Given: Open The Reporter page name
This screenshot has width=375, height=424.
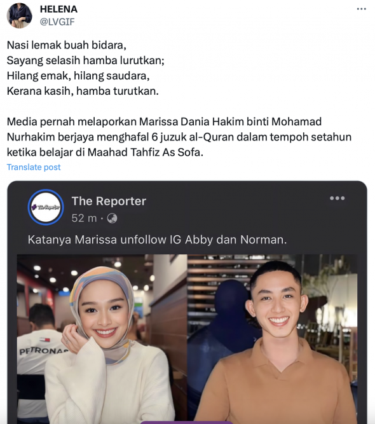Looking at the screenshot, I should [109, 201].
